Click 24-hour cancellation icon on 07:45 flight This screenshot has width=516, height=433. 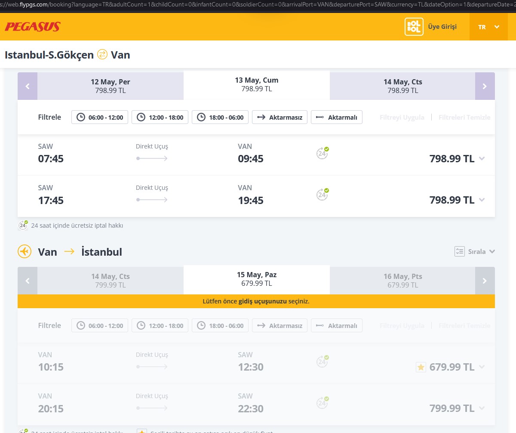click(322, 153)
